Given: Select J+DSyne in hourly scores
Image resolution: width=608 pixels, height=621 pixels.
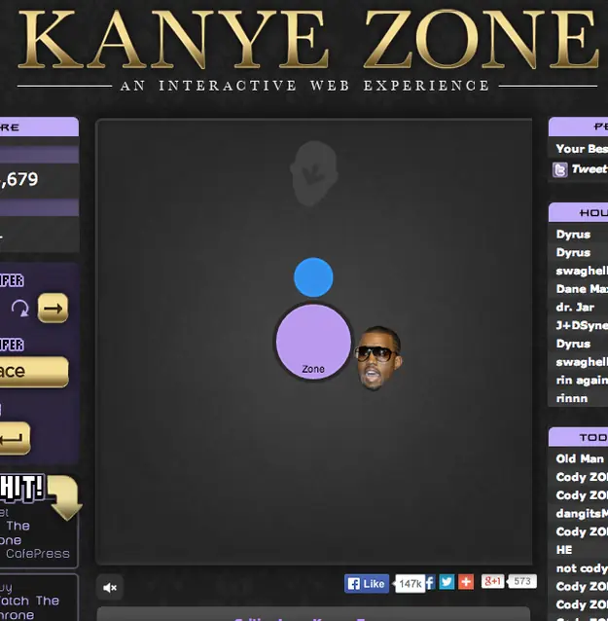Looking at the screenshot, I should coord(581,325).
